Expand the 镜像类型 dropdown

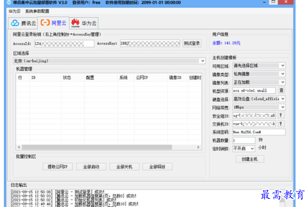(x=282, y=74)
